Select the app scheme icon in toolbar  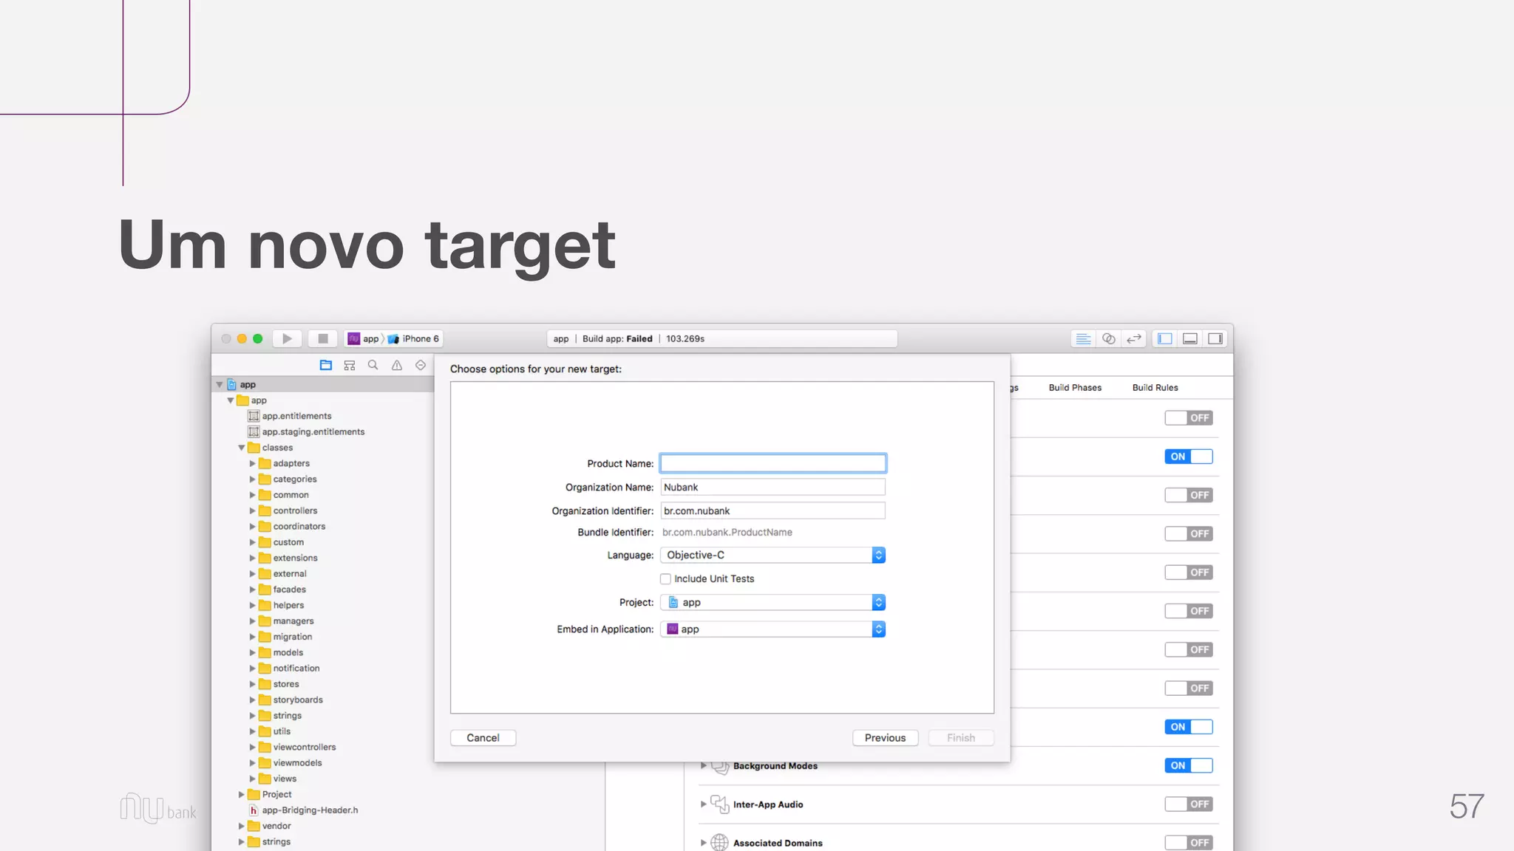coord(354,338)
